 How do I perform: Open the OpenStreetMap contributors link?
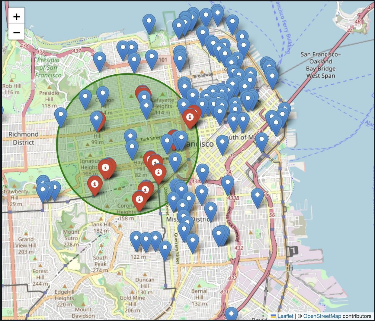tap(337, 316)
